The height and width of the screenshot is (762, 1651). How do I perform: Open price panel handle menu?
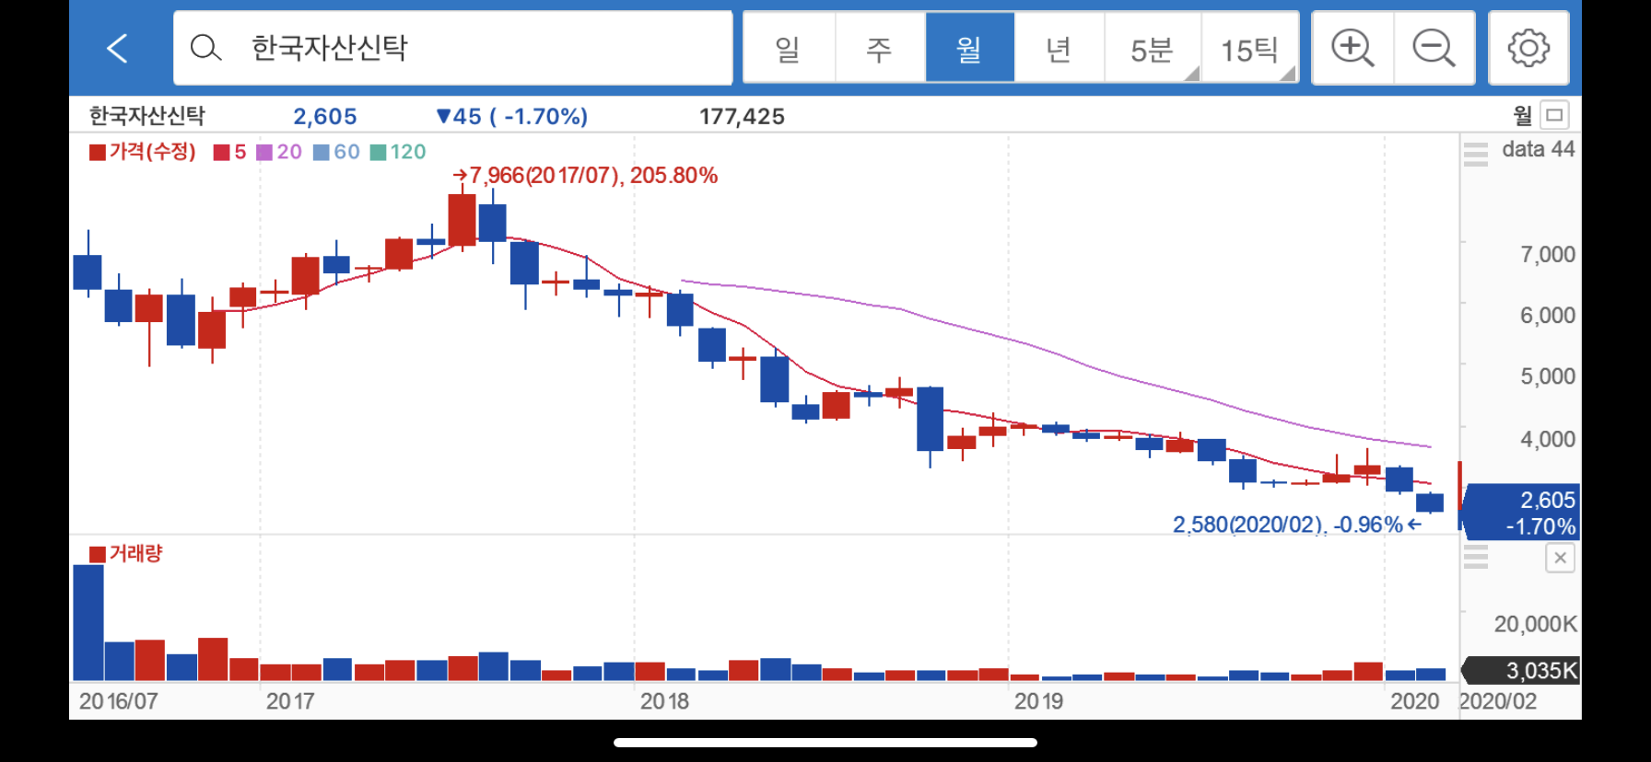(x=1476, y=155)
